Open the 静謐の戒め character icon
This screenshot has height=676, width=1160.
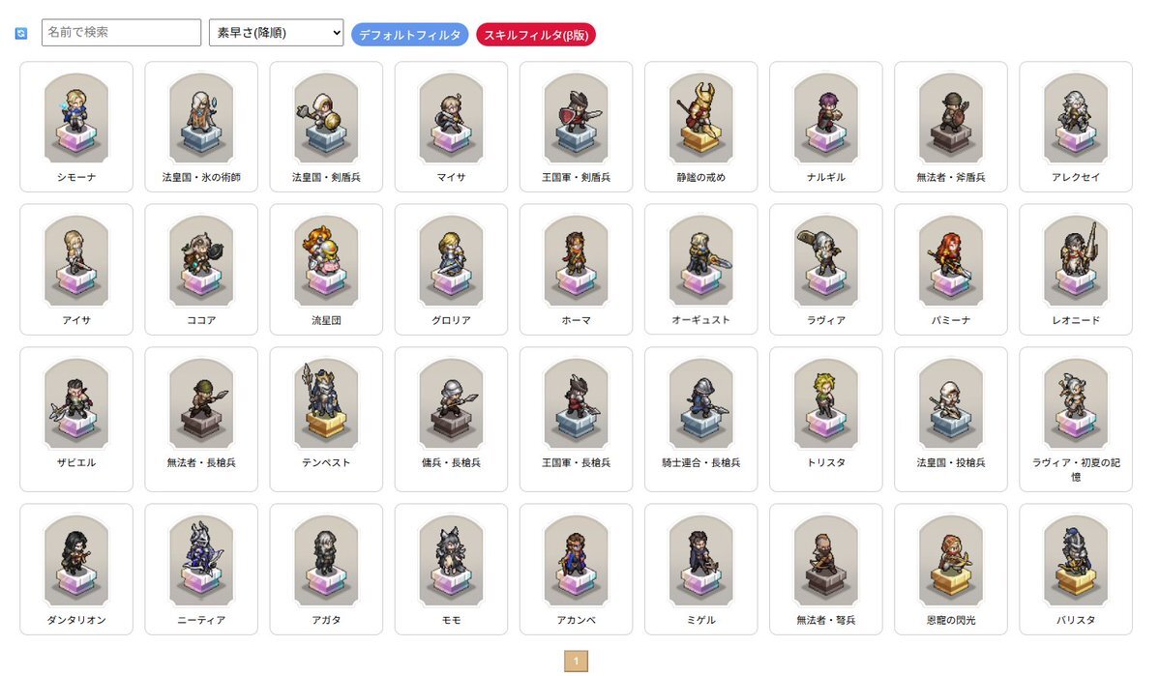click(700, 118)
